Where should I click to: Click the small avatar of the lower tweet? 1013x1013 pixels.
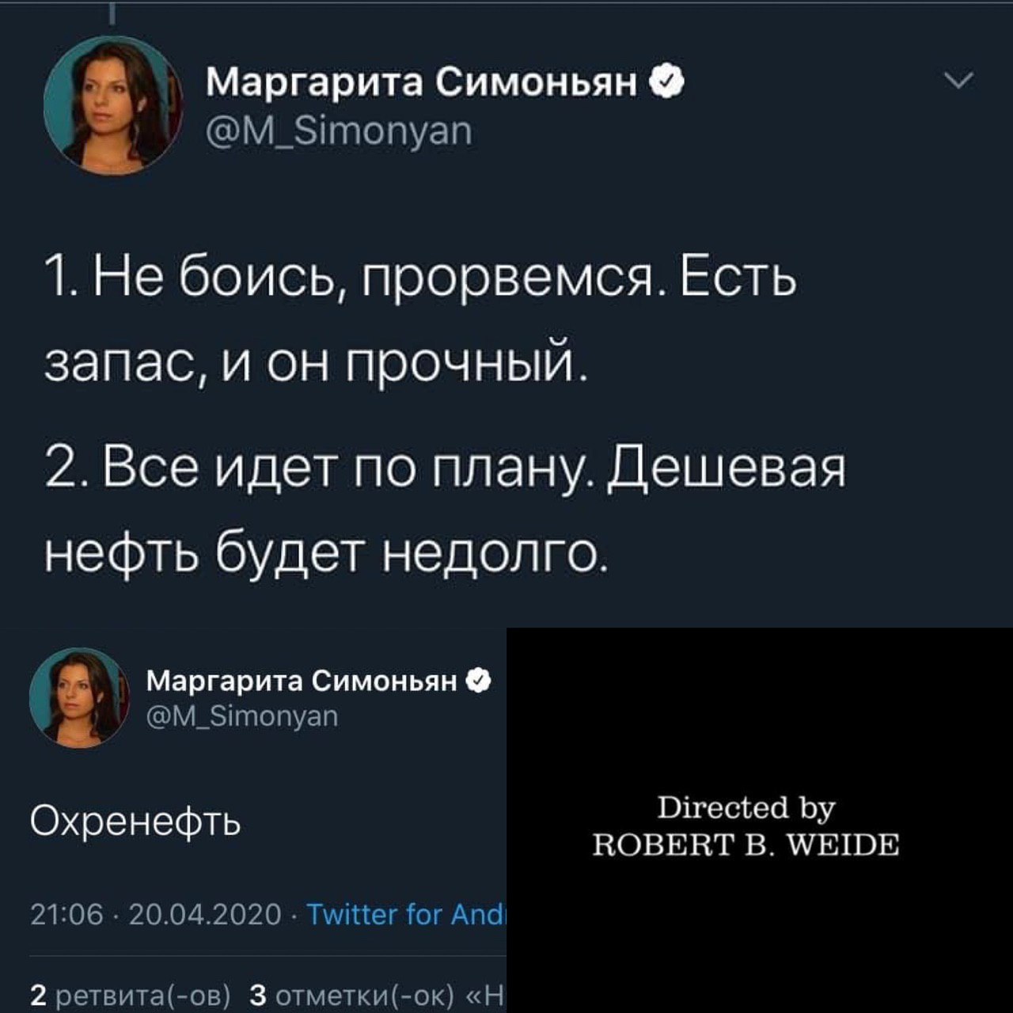point(79,698)
